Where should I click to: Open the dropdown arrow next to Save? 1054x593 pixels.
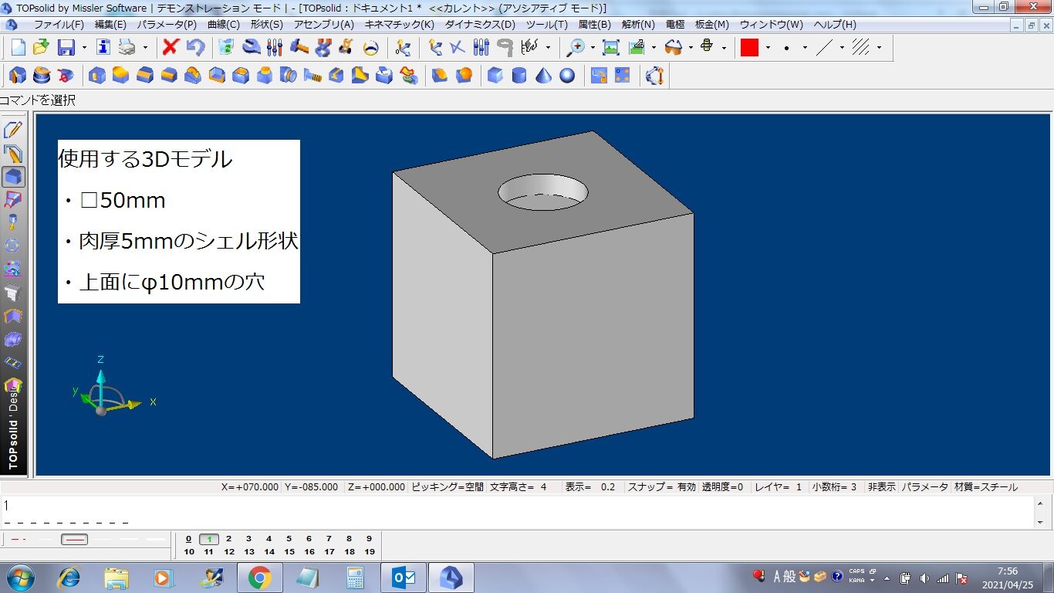(x=84, y=48)
